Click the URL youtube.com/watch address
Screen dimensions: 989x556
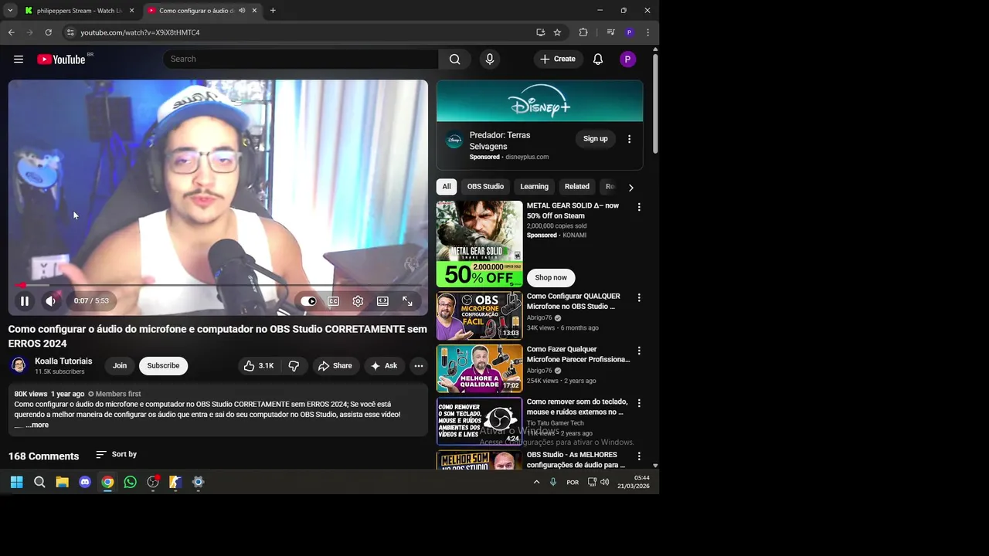(140, 32)
